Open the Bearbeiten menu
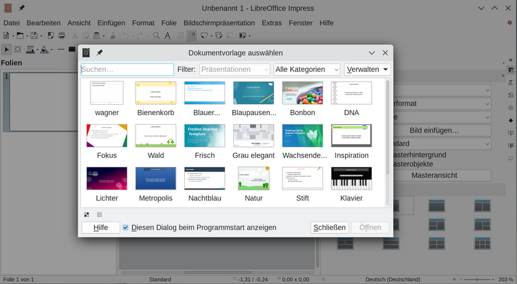The width and height of the screenshot is (517, 284). (x=43, y=23)
